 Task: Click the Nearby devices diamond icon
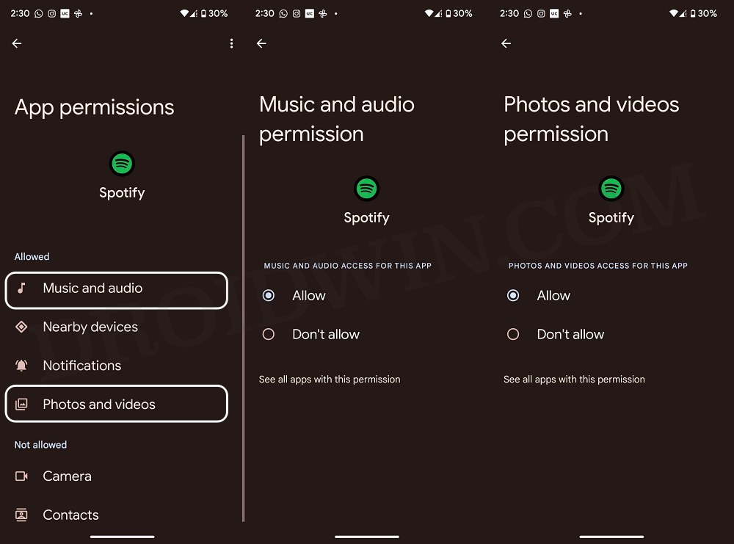pos(21,327)
